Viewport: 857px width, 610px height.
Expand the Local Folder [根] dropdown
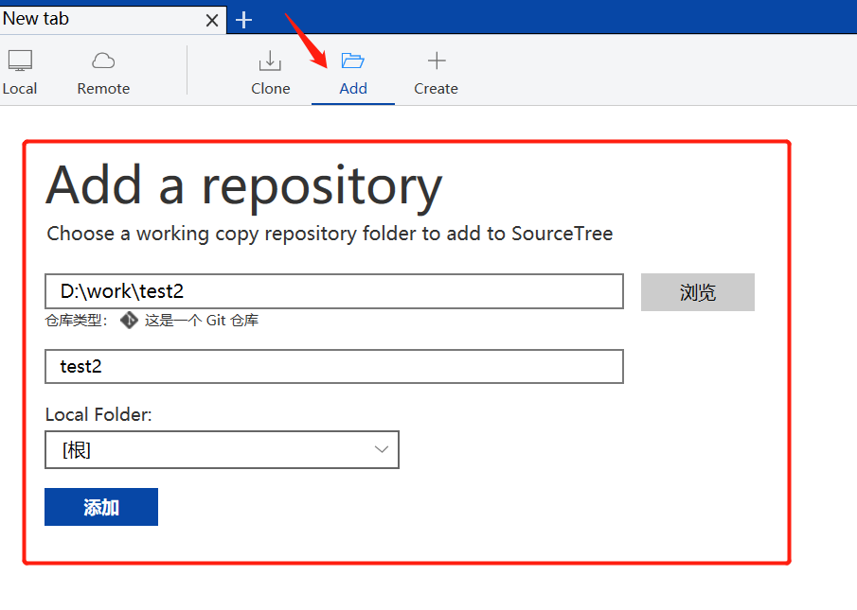pyautogui.click(x=222, y=449)
